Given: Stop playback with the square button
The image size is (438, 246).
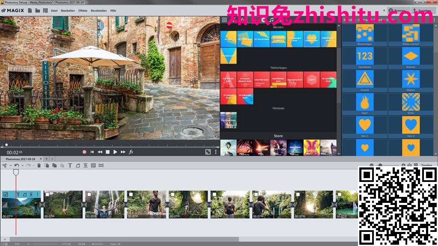Looking at the screenshot, I should click(x=107, y=152).
